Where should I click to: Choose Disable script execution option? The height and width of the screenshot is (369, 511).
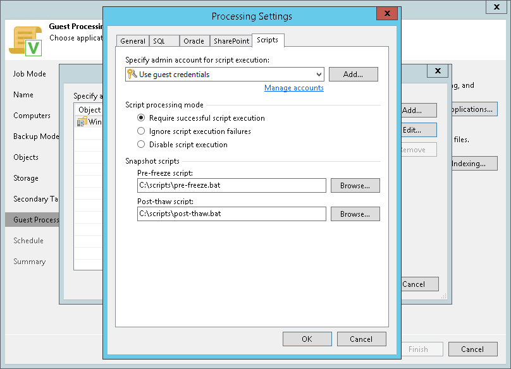coord(142,145)
